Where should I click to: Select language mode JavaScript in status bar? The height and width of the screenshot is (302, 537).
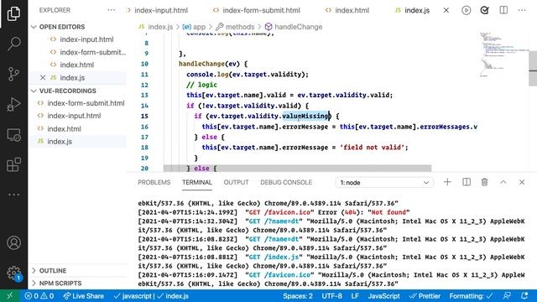[x=383, y=296]
